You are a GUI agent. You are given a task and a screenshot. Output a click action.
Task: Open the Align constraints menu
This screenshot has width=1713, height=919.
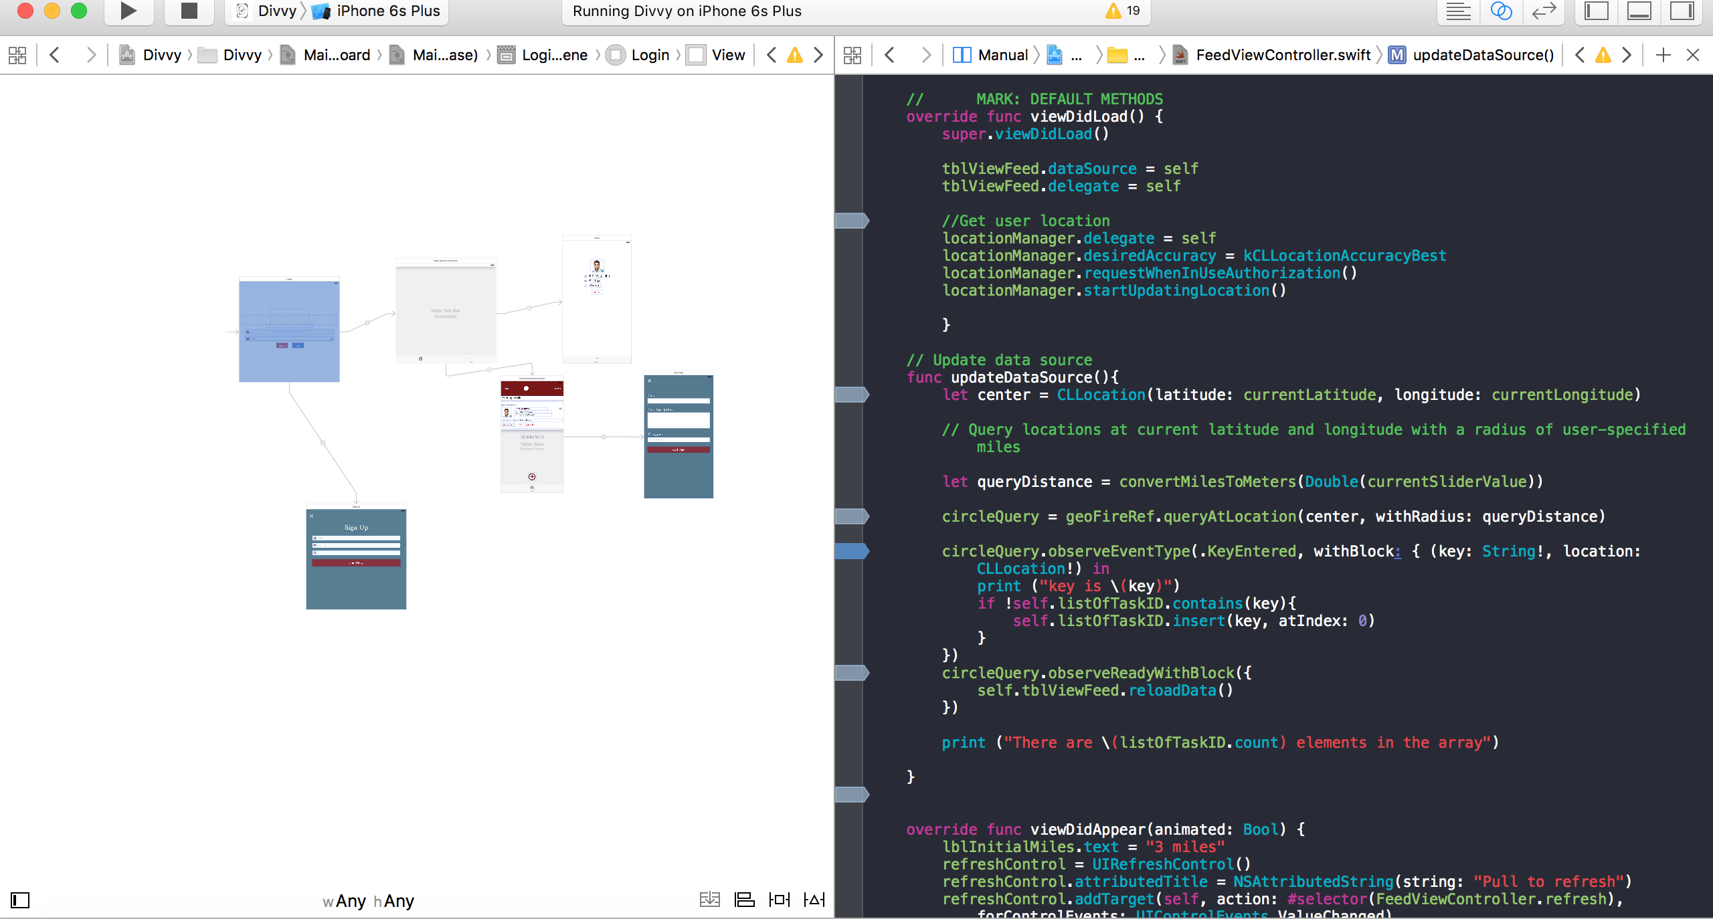[744, 900]
